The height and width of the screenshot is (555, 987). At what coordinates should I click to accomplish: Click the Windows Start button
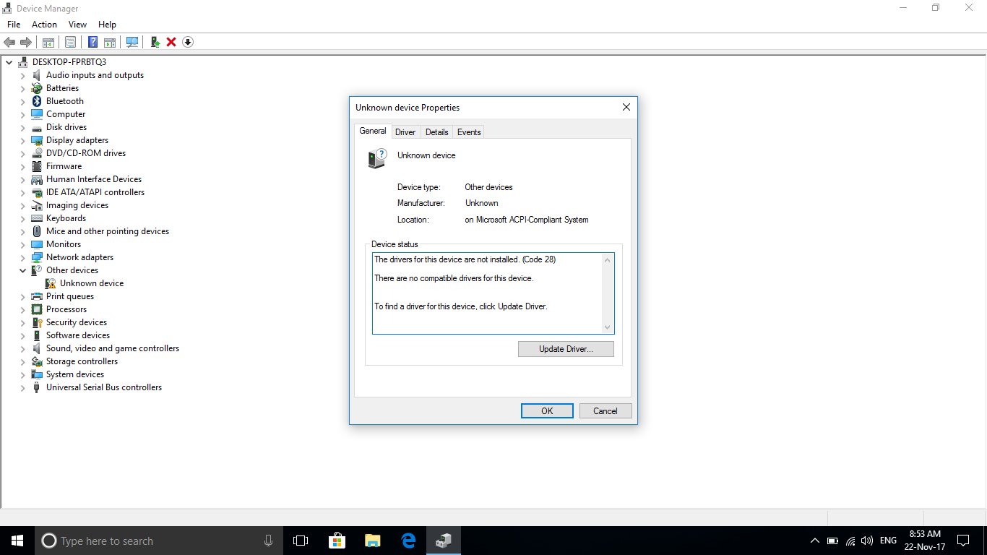point(17,541)
